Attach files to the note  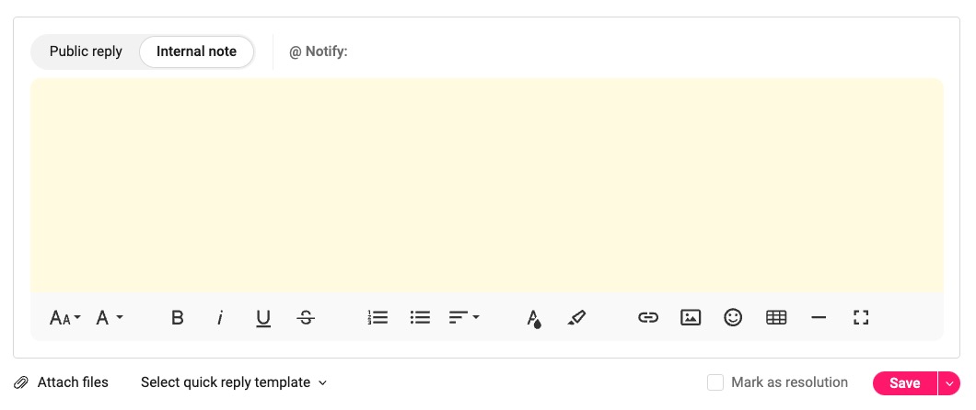(61, 382)
